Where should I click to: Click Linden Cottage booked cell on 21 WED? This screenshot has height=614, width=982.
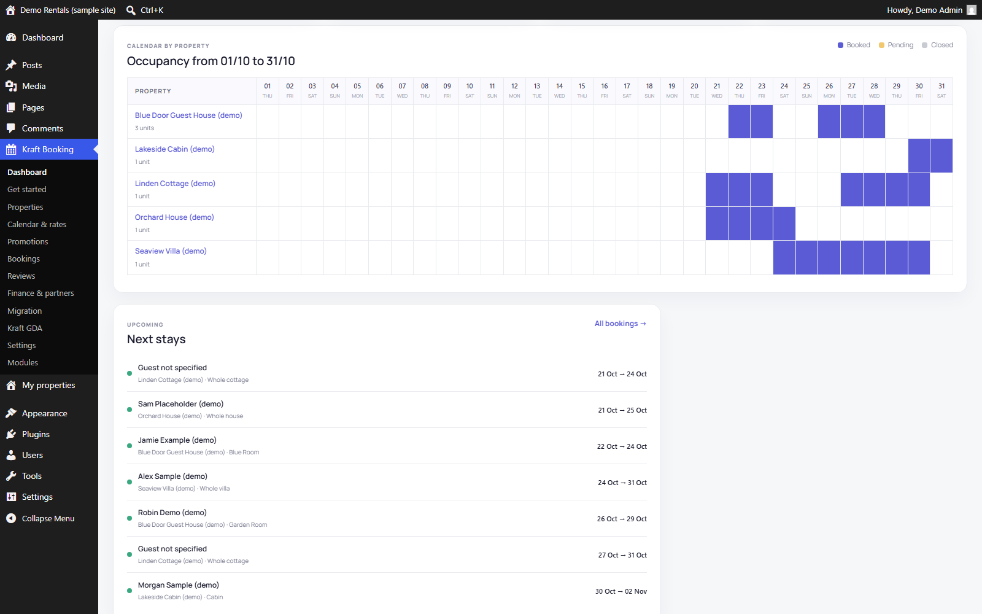717,190
